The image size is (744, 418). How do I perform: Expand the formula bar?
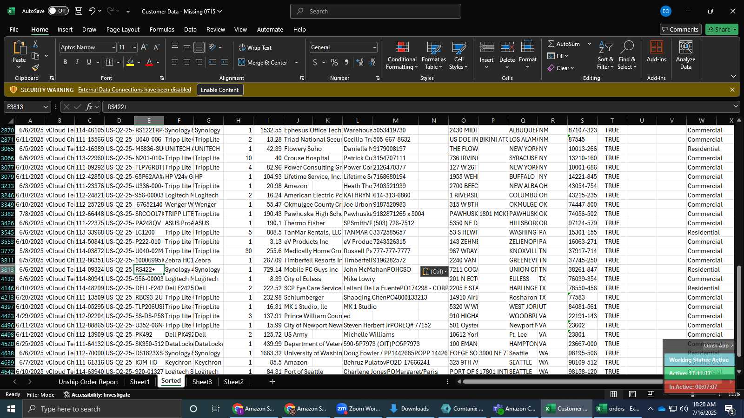click(736, 107)
